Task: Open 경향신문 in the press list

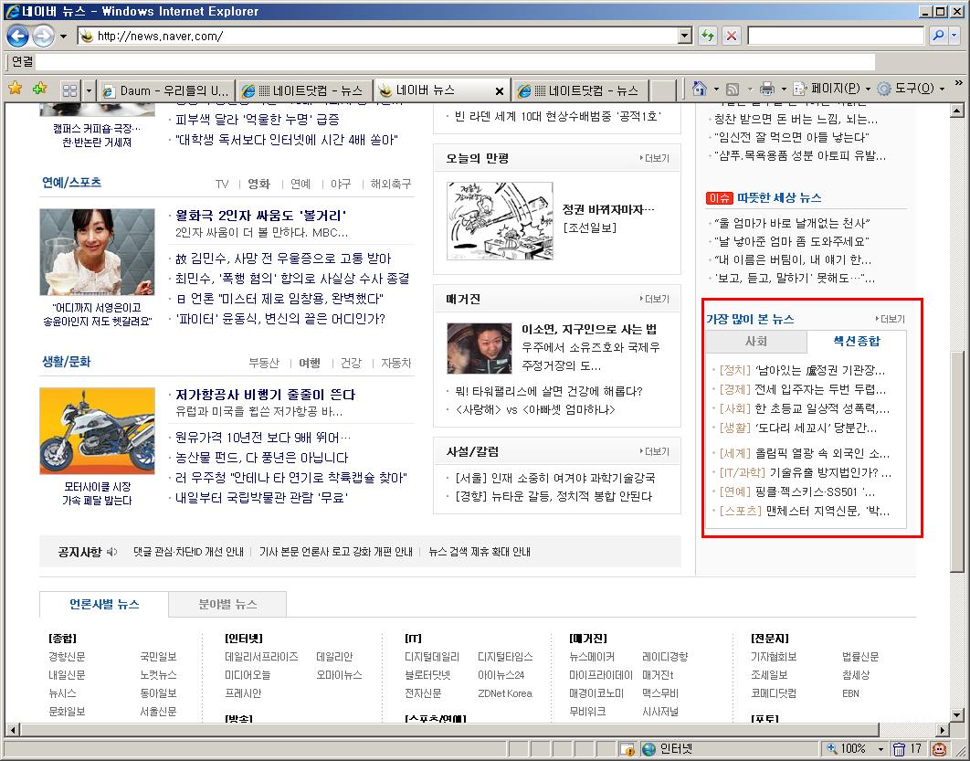Action: (67, 657)
